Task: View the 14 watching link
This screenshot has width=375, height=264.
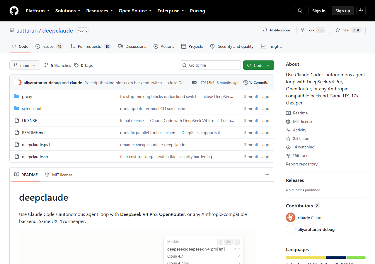Action: pos(300,147)
